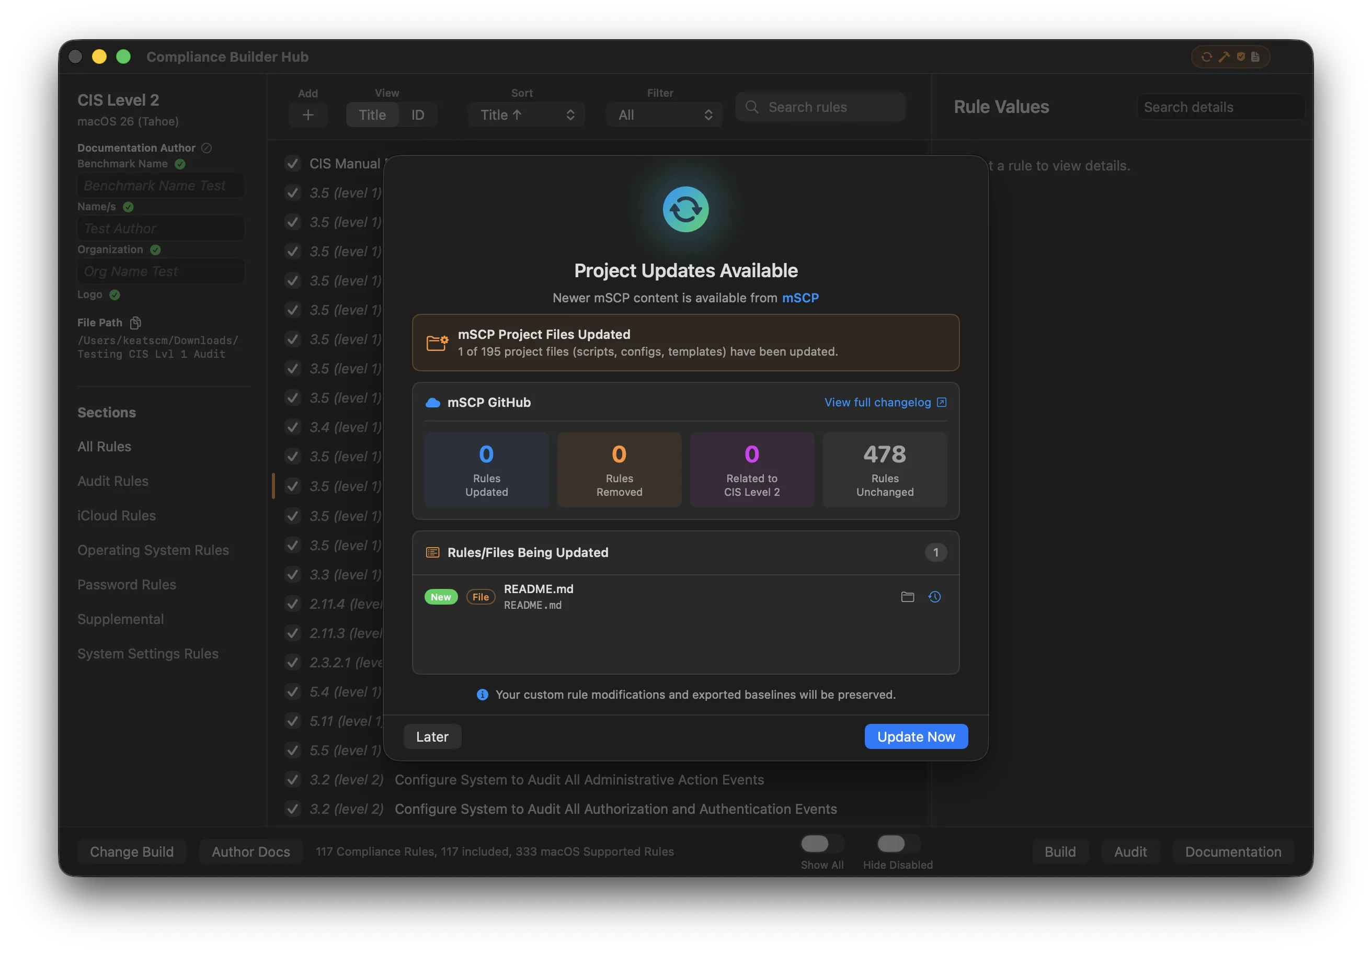
Task: Click the shield checkmark icon in the title bar
Action: tap(1241, 57)
